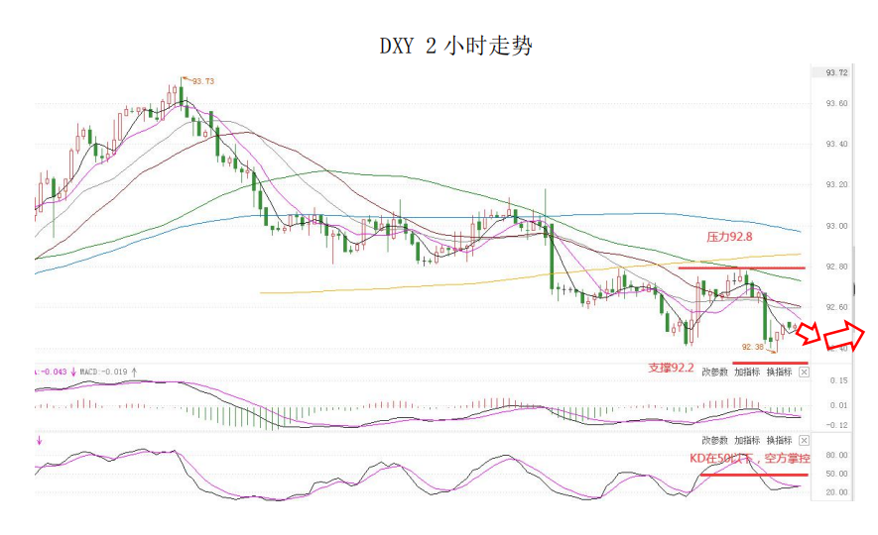Click the magenta down arrow beside -0.043

(x=73, y=372)
